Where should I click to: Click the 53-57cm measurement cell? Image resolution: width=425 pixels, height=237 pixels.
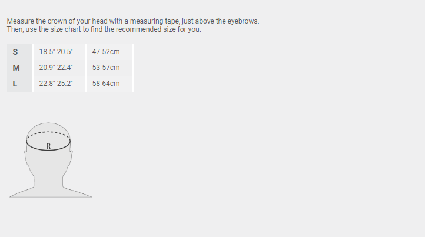tap(106, 68)
